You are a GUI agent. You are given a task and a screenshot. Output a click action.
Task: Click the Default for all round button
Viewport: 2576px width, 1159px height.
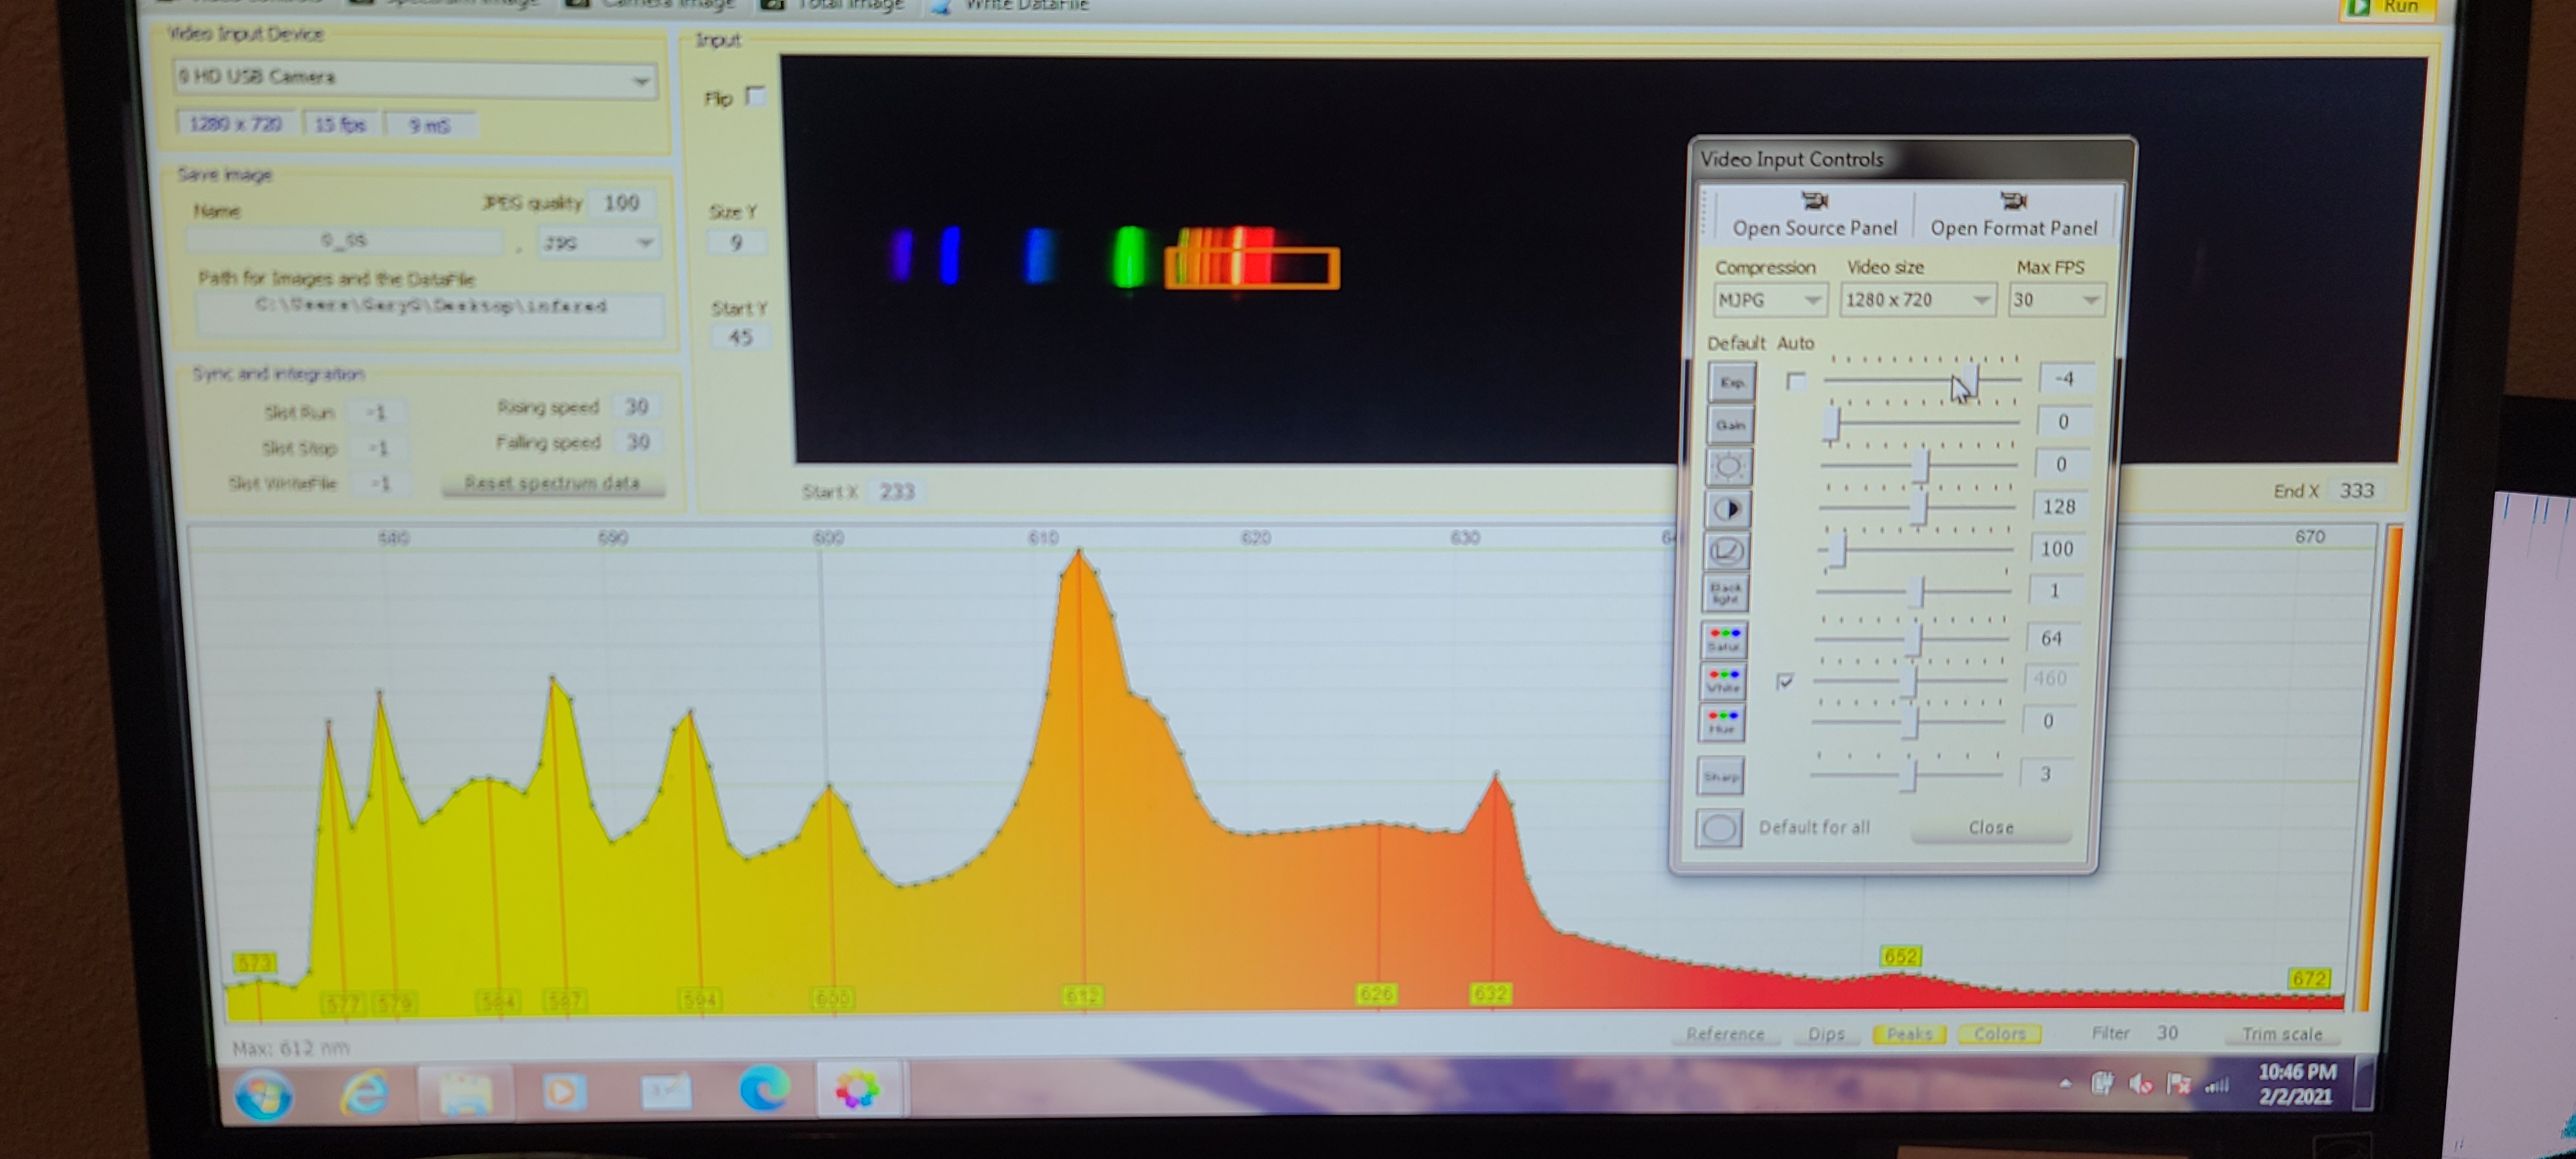(1718, 828)
